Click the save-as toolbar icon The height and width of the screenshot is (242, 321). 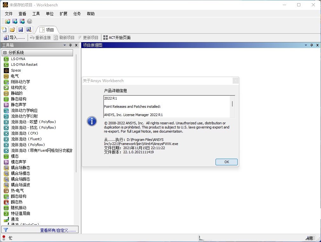point(29,30)
